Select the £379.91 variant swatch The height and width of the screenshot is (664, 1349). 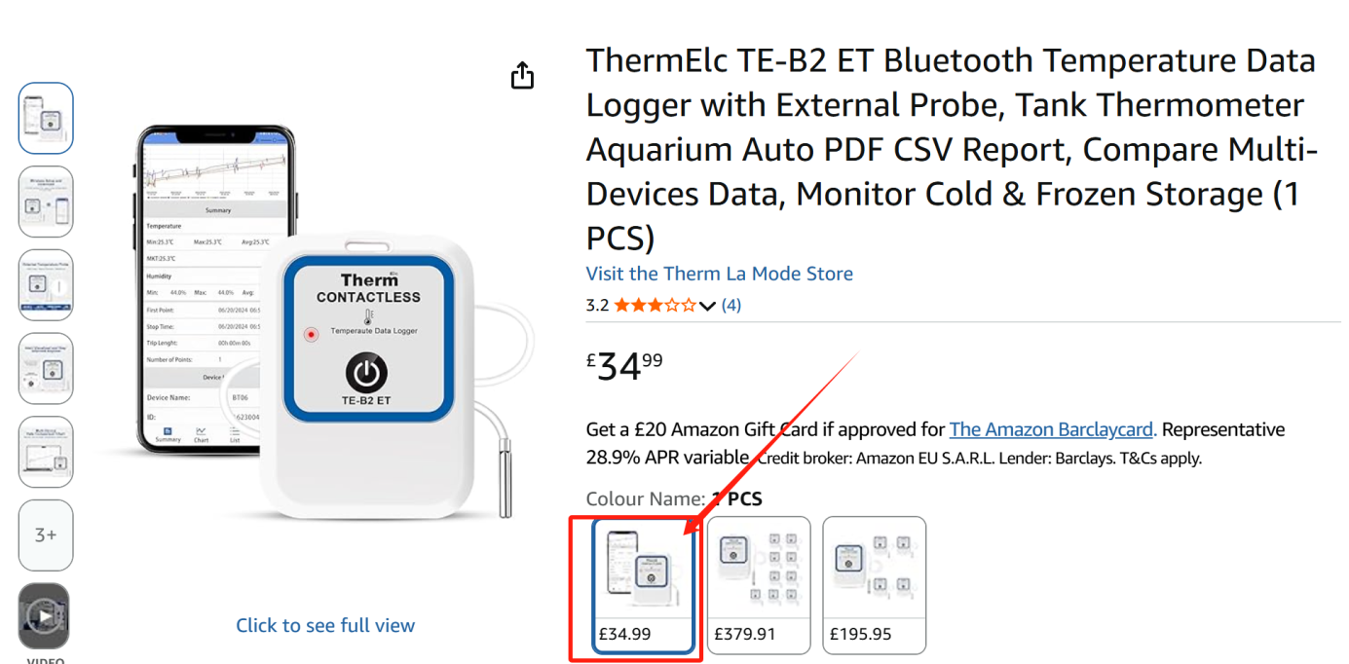point(759,584)
